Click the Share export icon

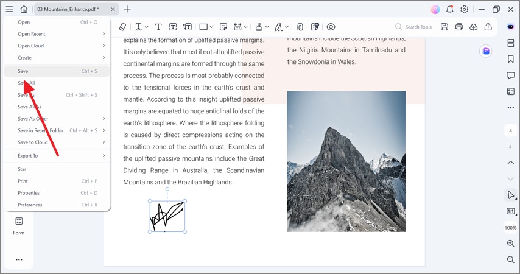(488, 27)
